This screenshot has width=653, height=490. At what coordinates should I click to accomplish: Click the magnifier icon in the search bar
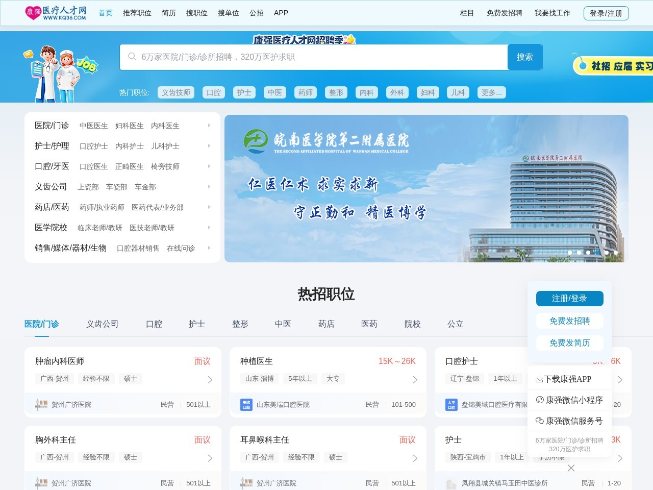coord(132,57)
